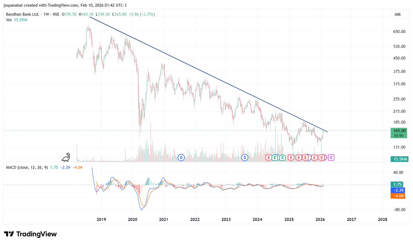
Task: Click the 650.00 price axis label
Action: click(x=399, y=32)
